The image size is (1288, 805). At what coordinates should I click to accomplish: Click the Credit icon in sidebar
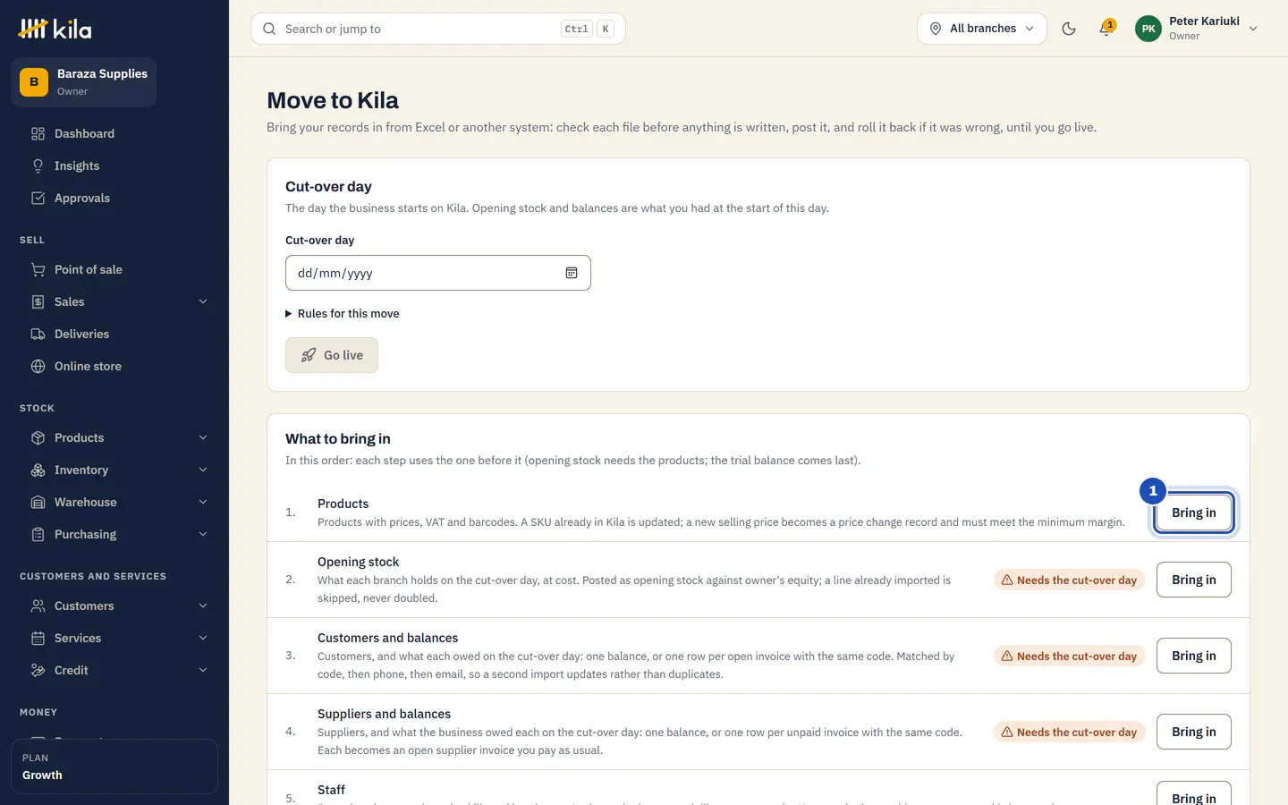38,671
